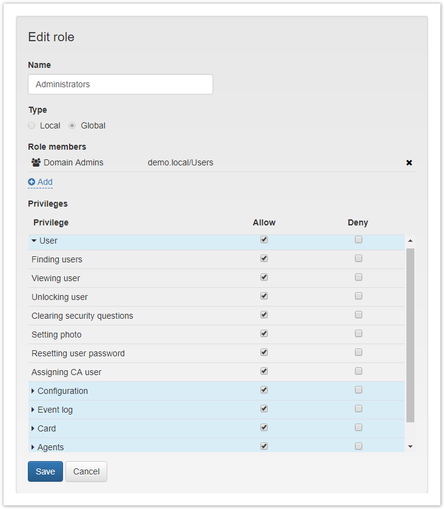Viewport: 444px width, 509px height.
Task: Expand the Configuration privilege group
Action: point(33,390)
